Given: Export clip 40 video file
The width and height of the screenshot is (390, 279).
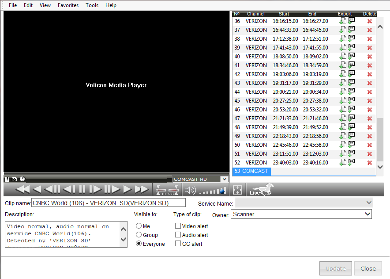Looking at the screenshot, I should pyautogui.click(x=343, y=57).
